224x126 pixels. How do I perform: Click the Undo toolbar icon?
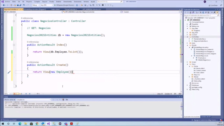[24, 5]
